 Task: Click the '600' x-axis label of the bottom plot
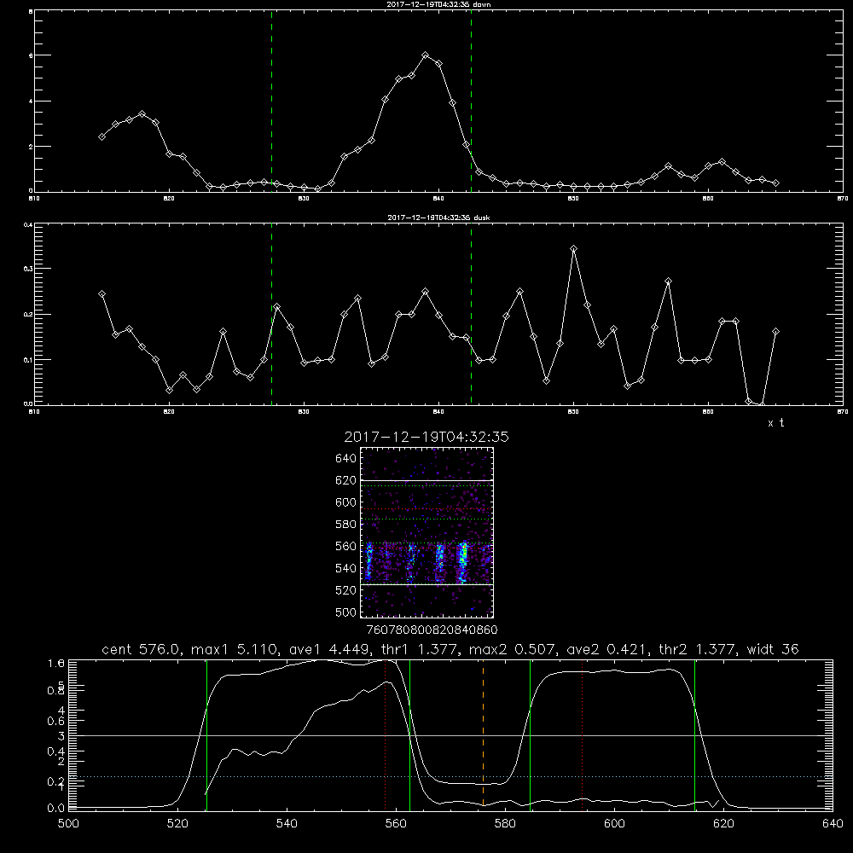pyautogui.click(x=615, y=824)
